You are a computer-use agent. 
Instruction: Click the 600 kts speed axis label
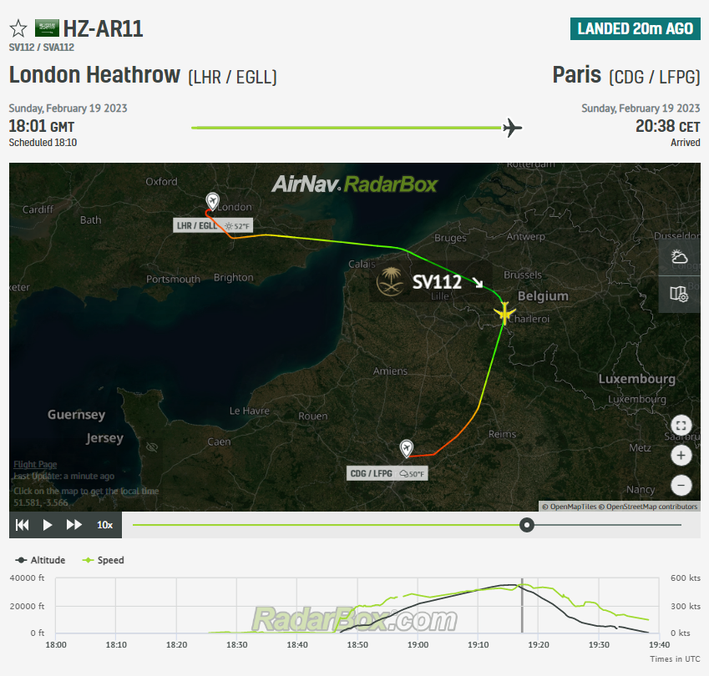click(685, 578)
